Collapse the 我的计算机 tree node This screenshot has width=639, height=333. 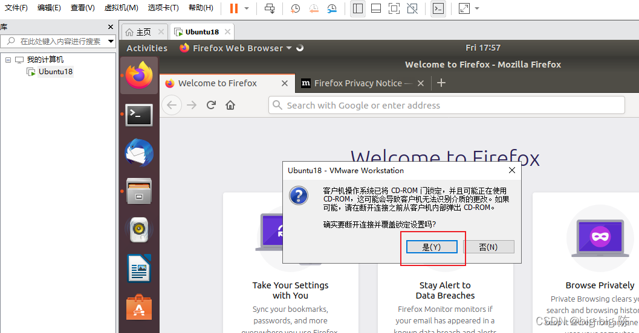(x=8, y=60)
